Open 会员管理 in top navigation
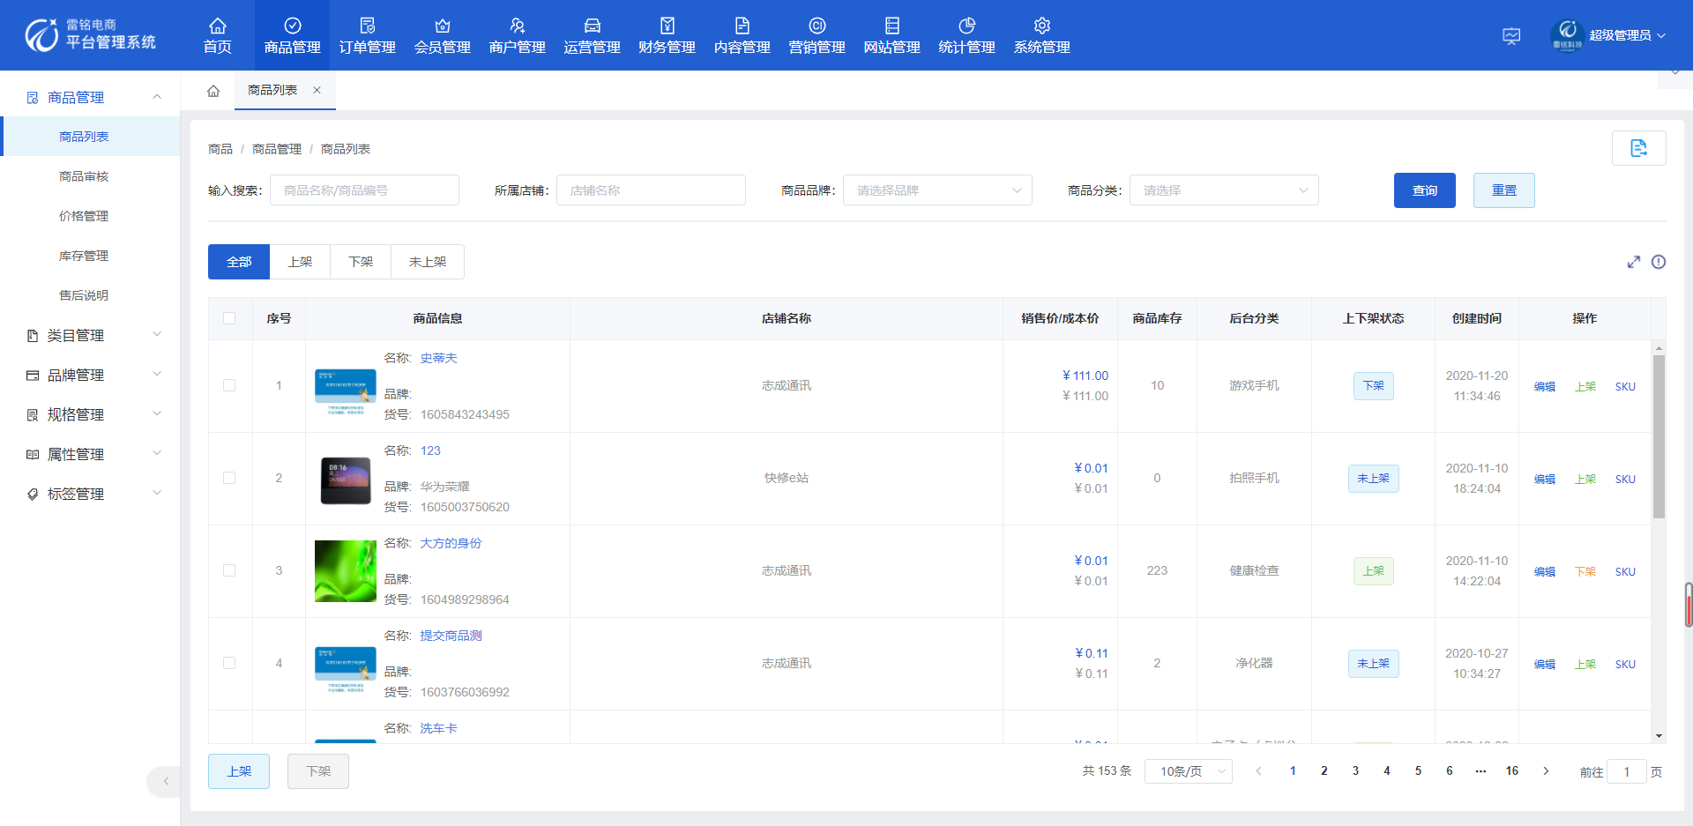Image resolution: width=1693 pixels, height=826 pixels. 443,35
